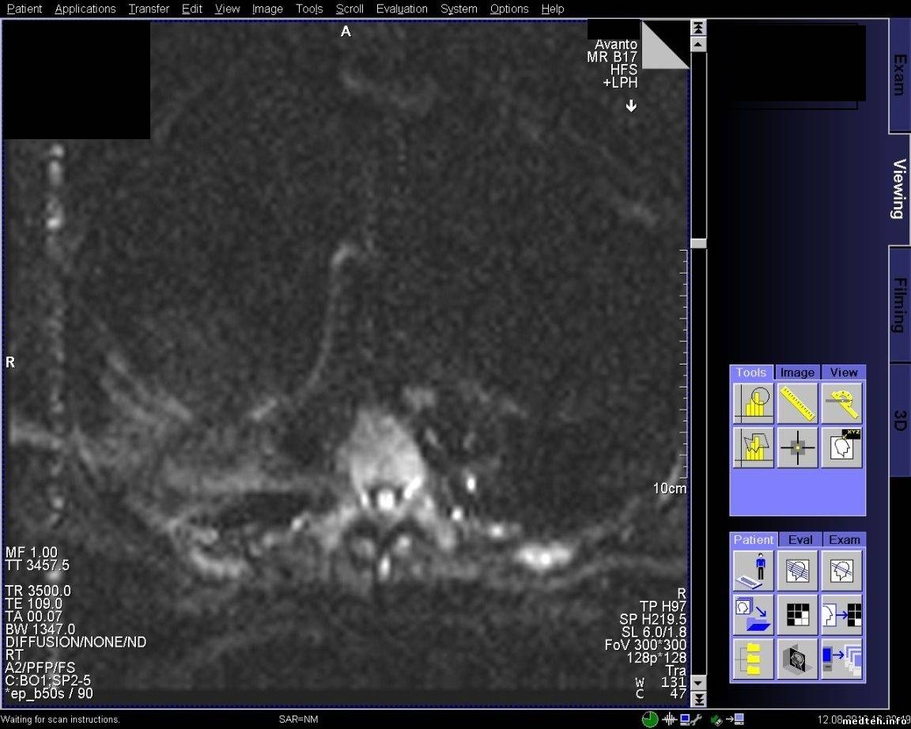
Task: Jump to last image with bottom scroll arrow
Action: pyautogui.click(x=698, y=700)
